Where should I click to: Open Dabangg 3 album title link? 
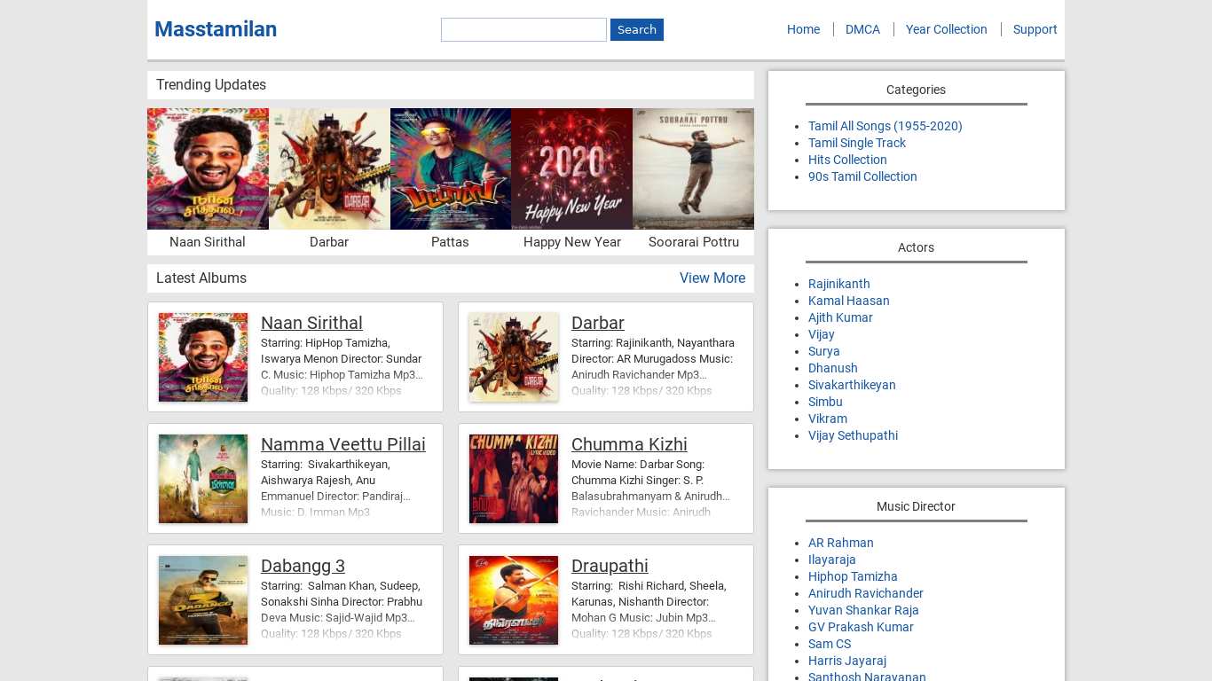303,566
